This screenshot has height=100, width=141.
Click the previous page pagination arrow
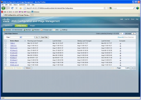click(x=115, y=68)
